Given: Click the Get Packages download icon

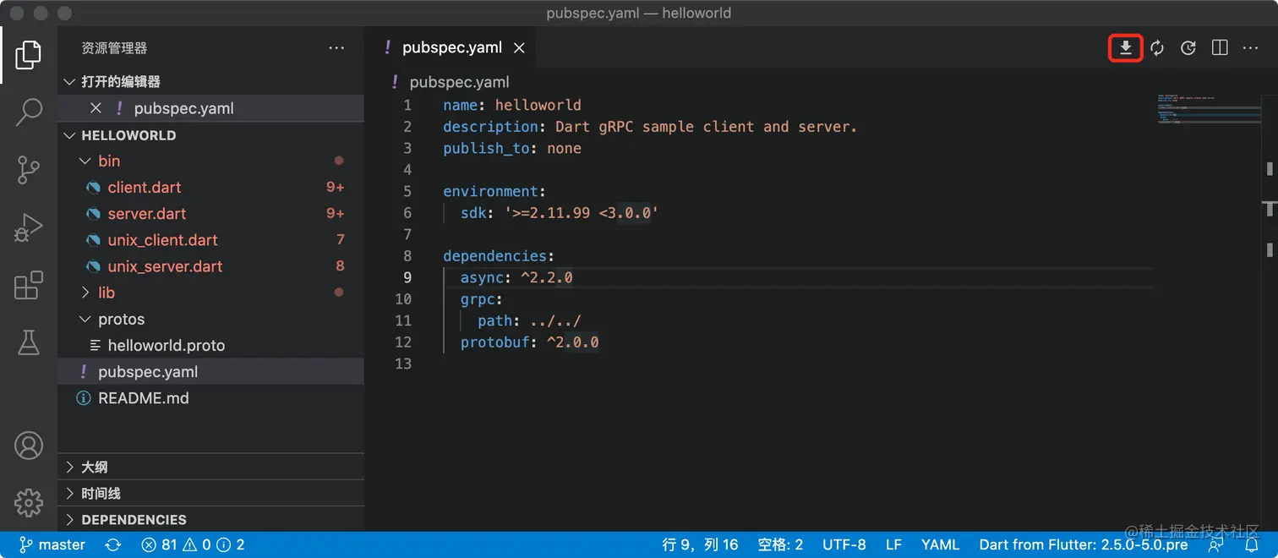Looking at the screenshot, I should (1125, 48).
